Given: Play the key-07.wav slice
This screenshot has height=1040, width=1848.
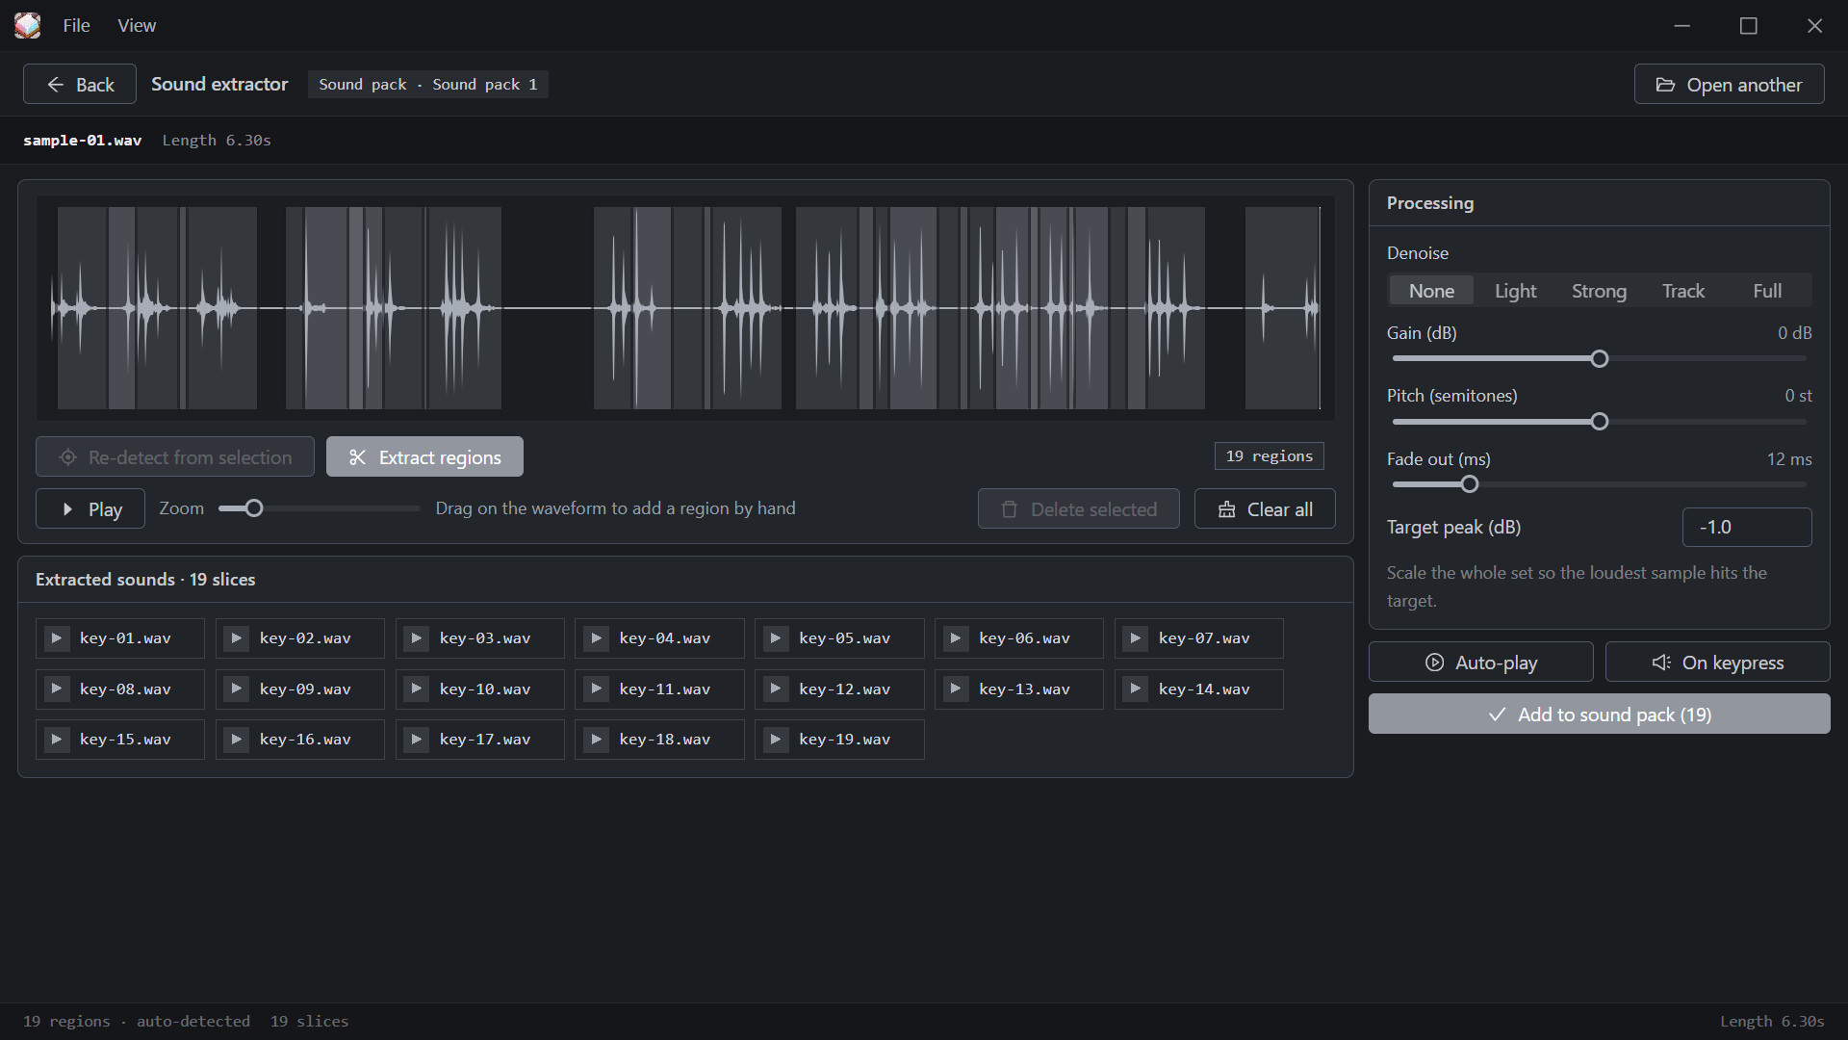Looking at the screenshot, I should pyautogui.click(x=1136, y=638).
